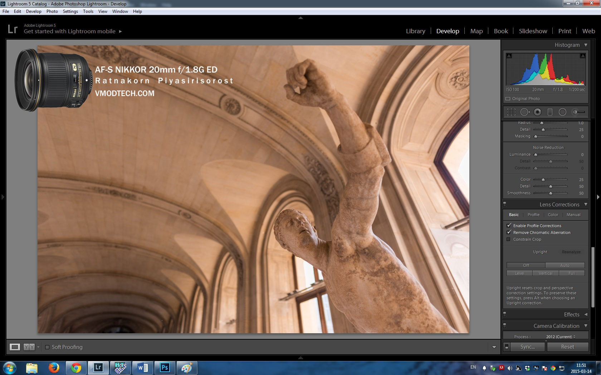
Task: Select the Radial Filter tool
Action: [x=562, y=112]
